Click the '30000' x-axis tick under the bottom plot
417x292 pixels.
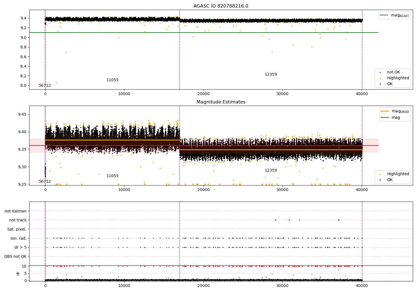point(282,286)
